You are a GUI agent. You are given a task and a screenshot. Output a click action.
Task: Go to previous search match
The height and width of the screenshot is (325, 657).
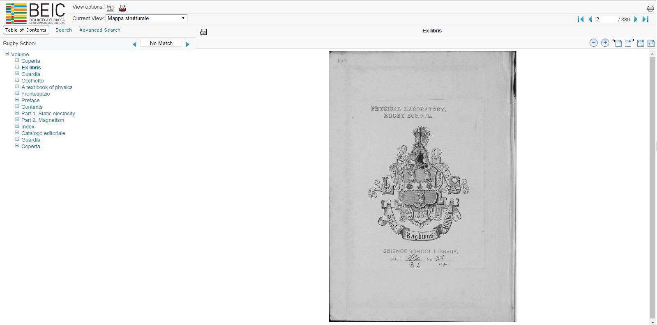click(x=134, y=44)
